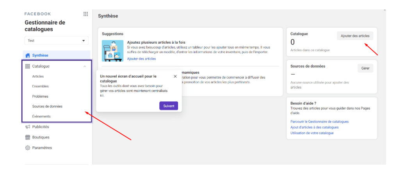Open the Test catalogue dropdown
This screenshot has height=174, width=397.
[56, 41]
